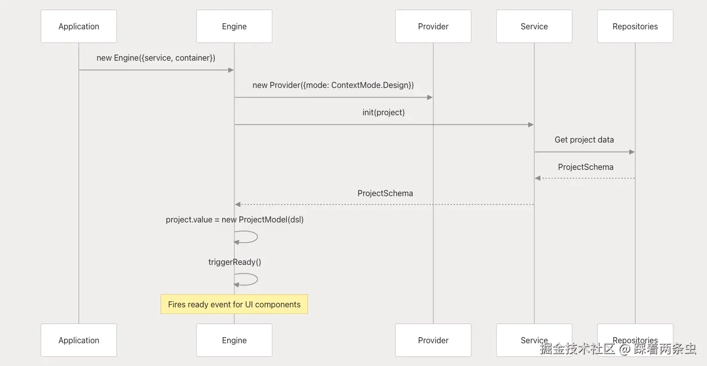Select the top Service participant box
The image size is (707, 366).
point(534,26)
